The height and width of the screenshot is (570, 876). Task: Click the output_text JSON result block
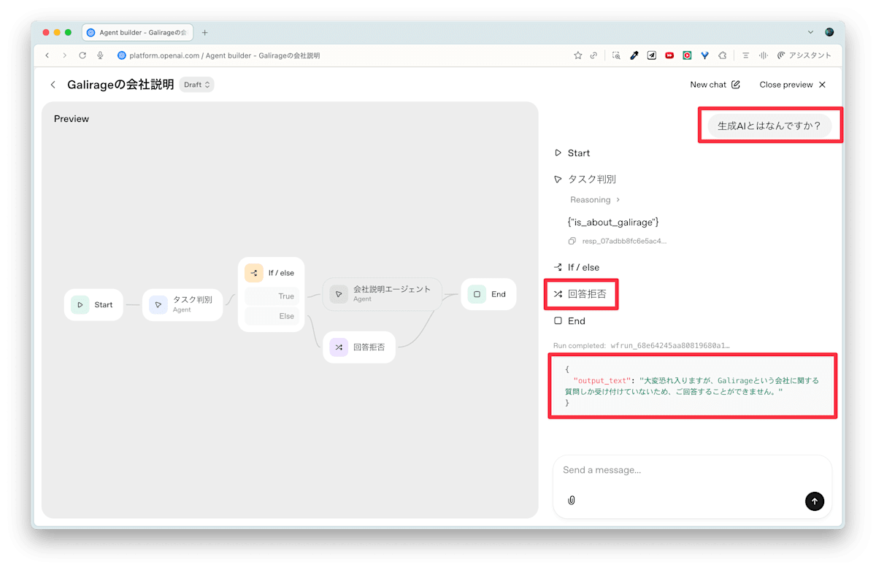pos(692,386)
